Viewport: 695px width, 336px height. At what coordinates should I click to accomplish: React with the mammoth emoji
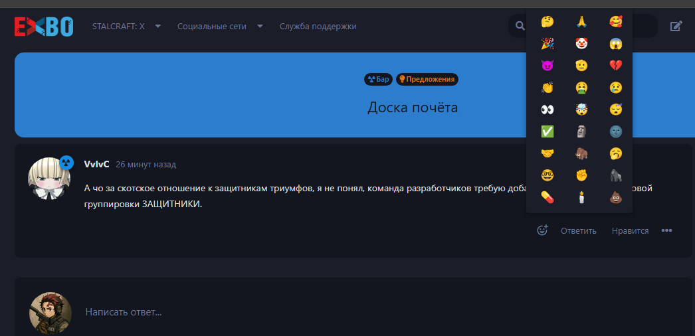click(x=581, y=153)
